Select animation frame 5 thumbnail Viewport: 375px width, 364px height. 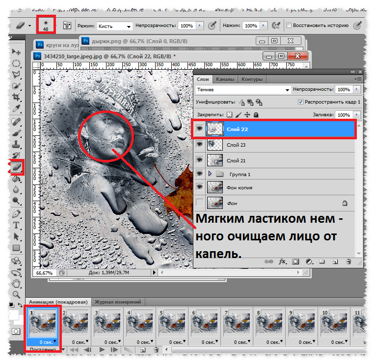click(x=172, y=324)
